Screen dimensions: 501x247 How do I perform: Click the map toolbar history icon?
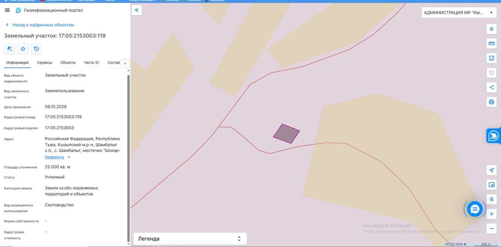pyautogui.click(x=491, y=73)
